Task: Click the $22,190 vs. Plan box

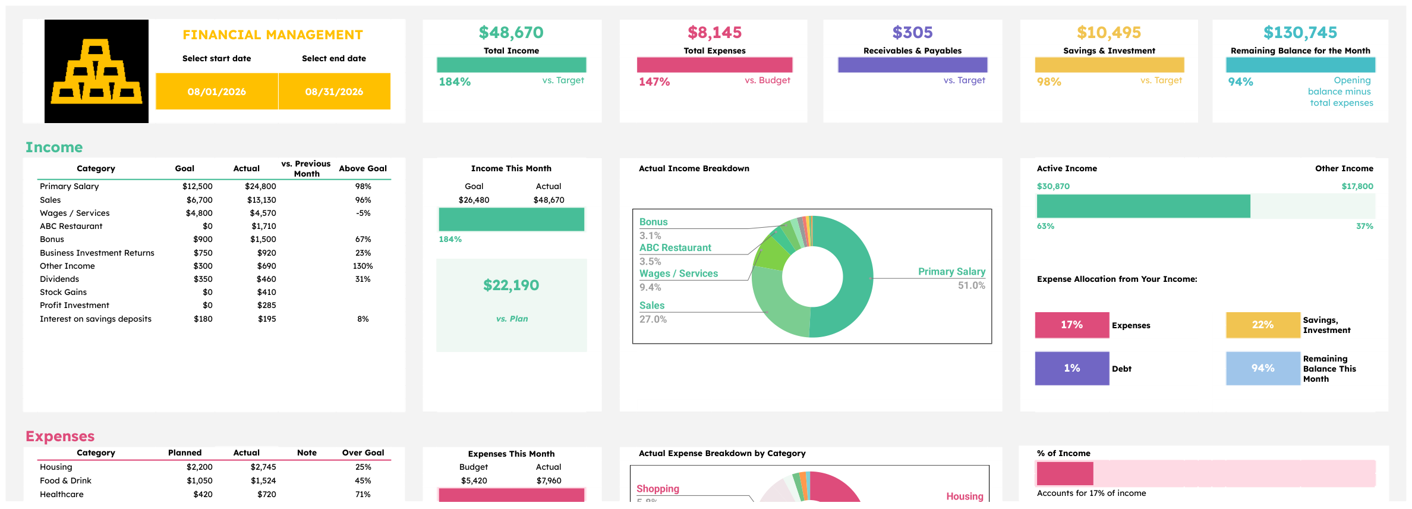Action: pyautogui.click(x=512, y=305)
